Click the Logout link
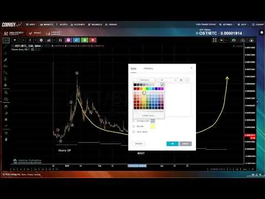This screenshot has width=265, height=199. tap(258, 24)
